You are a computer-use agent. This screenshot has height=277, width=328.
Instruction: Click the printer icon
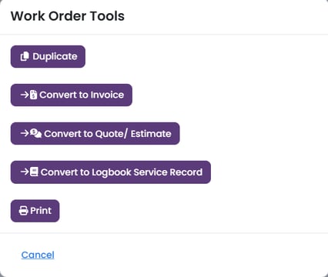[x=24, y=211]
